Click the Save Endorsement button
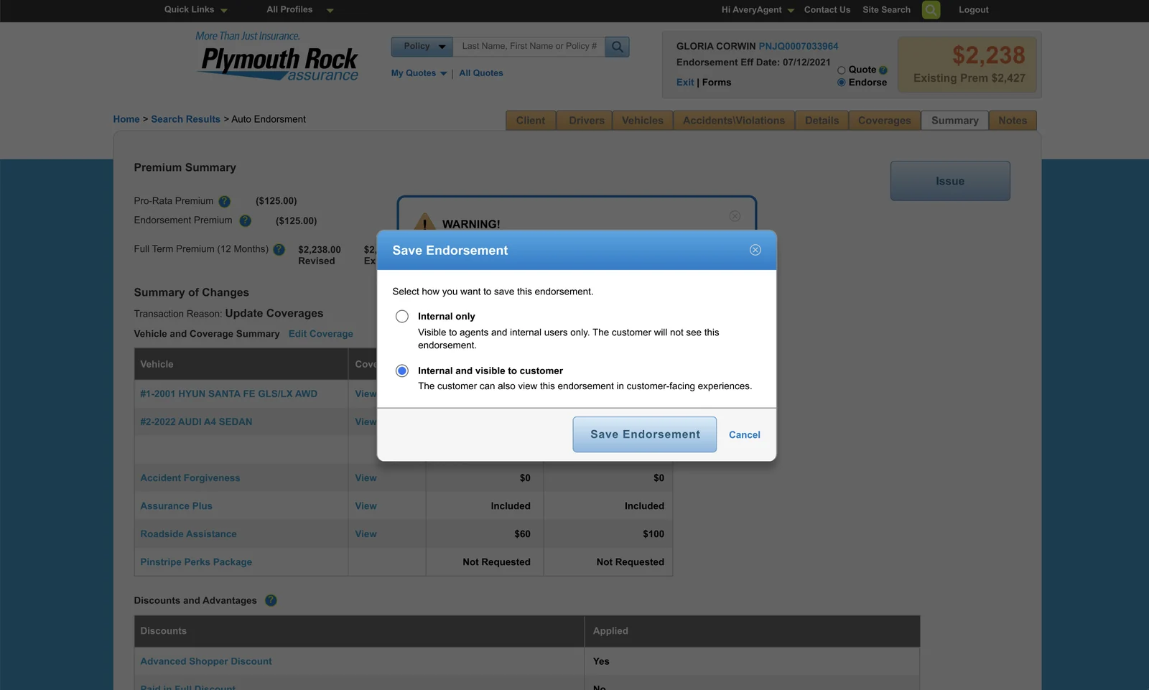1149x690 pixels. point(645,434)
